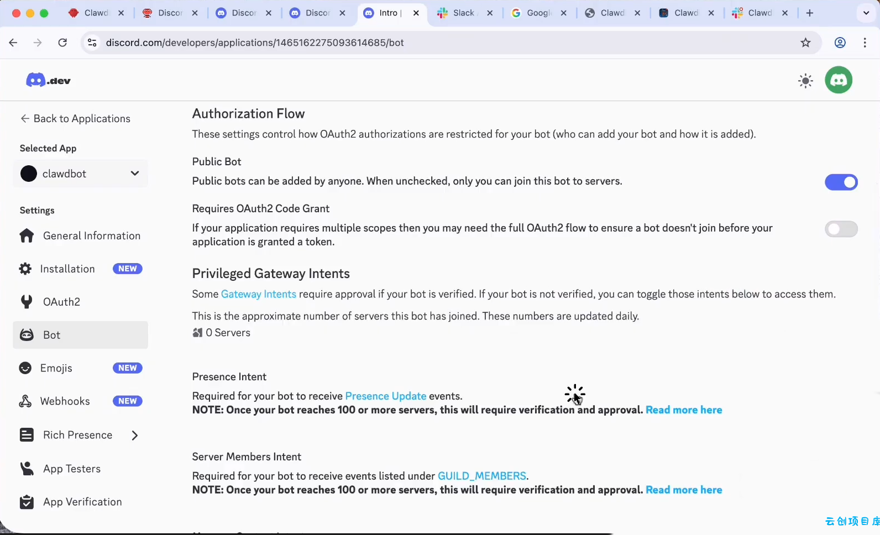The image size is (880, 535).
Task: Bookmark this page with the star icon
Action: point(805,43)
